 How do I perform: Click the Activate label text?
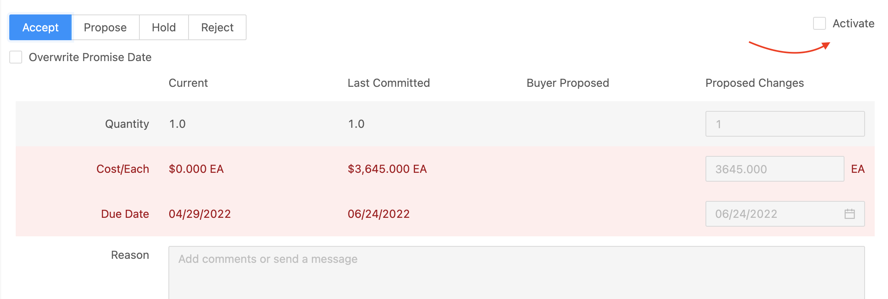[x=853, y=23]
